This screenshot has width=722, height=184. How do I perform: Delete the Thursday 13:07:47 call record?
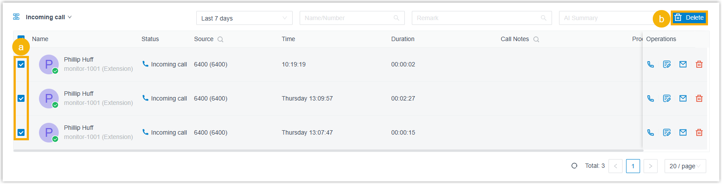pos(699,132)
